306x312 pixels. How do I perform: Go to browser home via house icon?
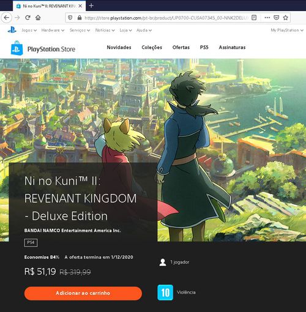pos(38,18)
